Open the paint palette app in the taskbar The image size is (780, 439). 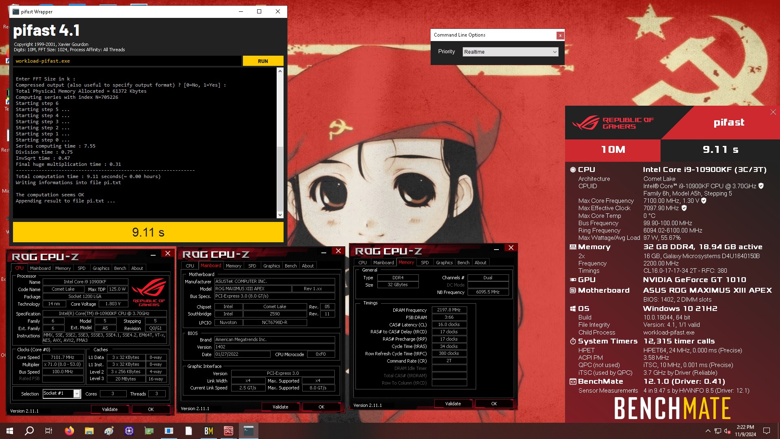(x=109, y=431)
